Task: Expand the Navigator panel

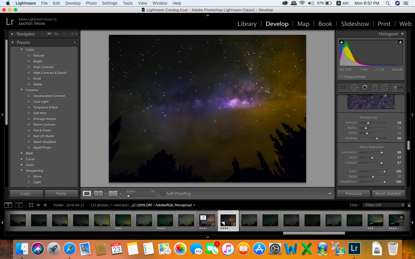Action: tap(12, 34)
